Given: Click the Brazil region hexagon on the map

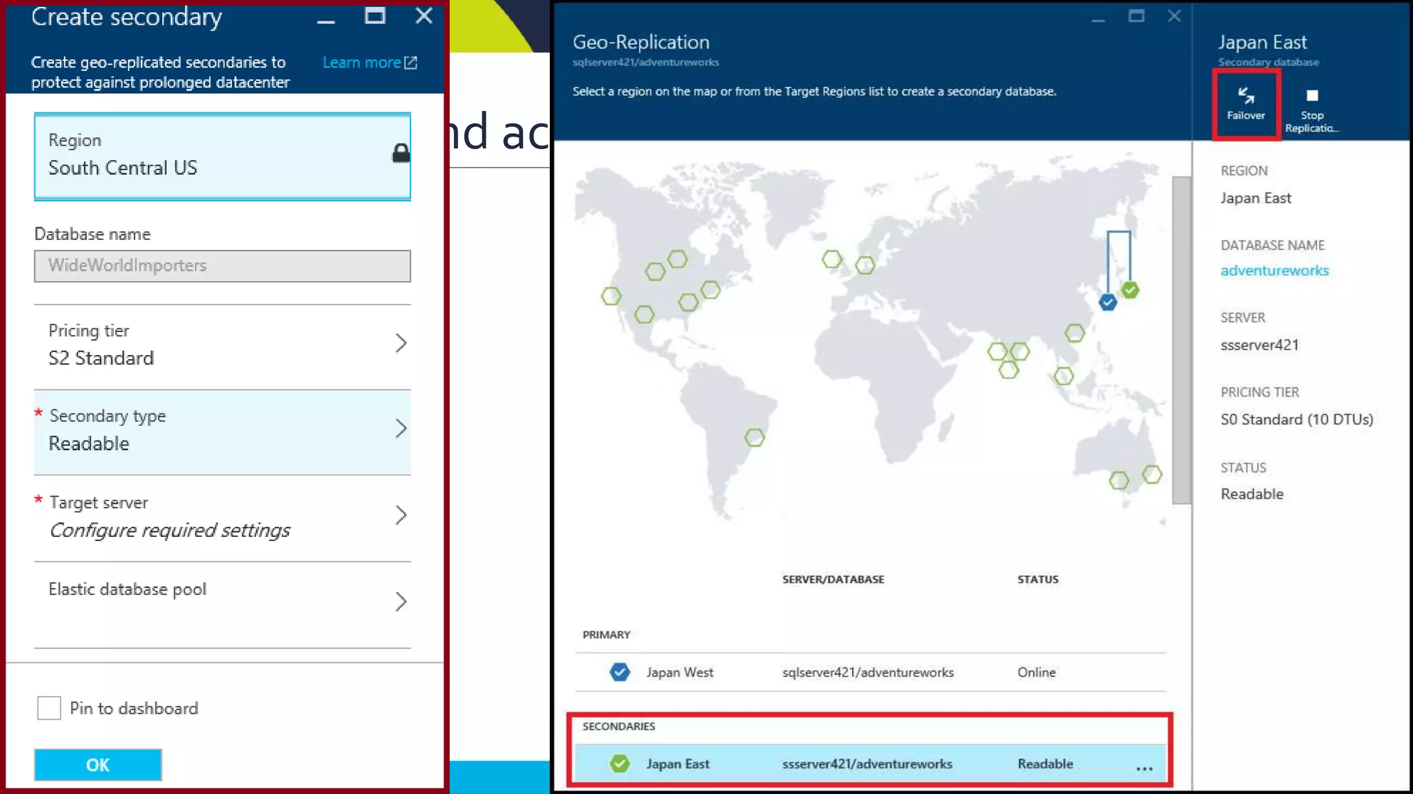Looking at the screenshot, I should [x=755, y=437].
